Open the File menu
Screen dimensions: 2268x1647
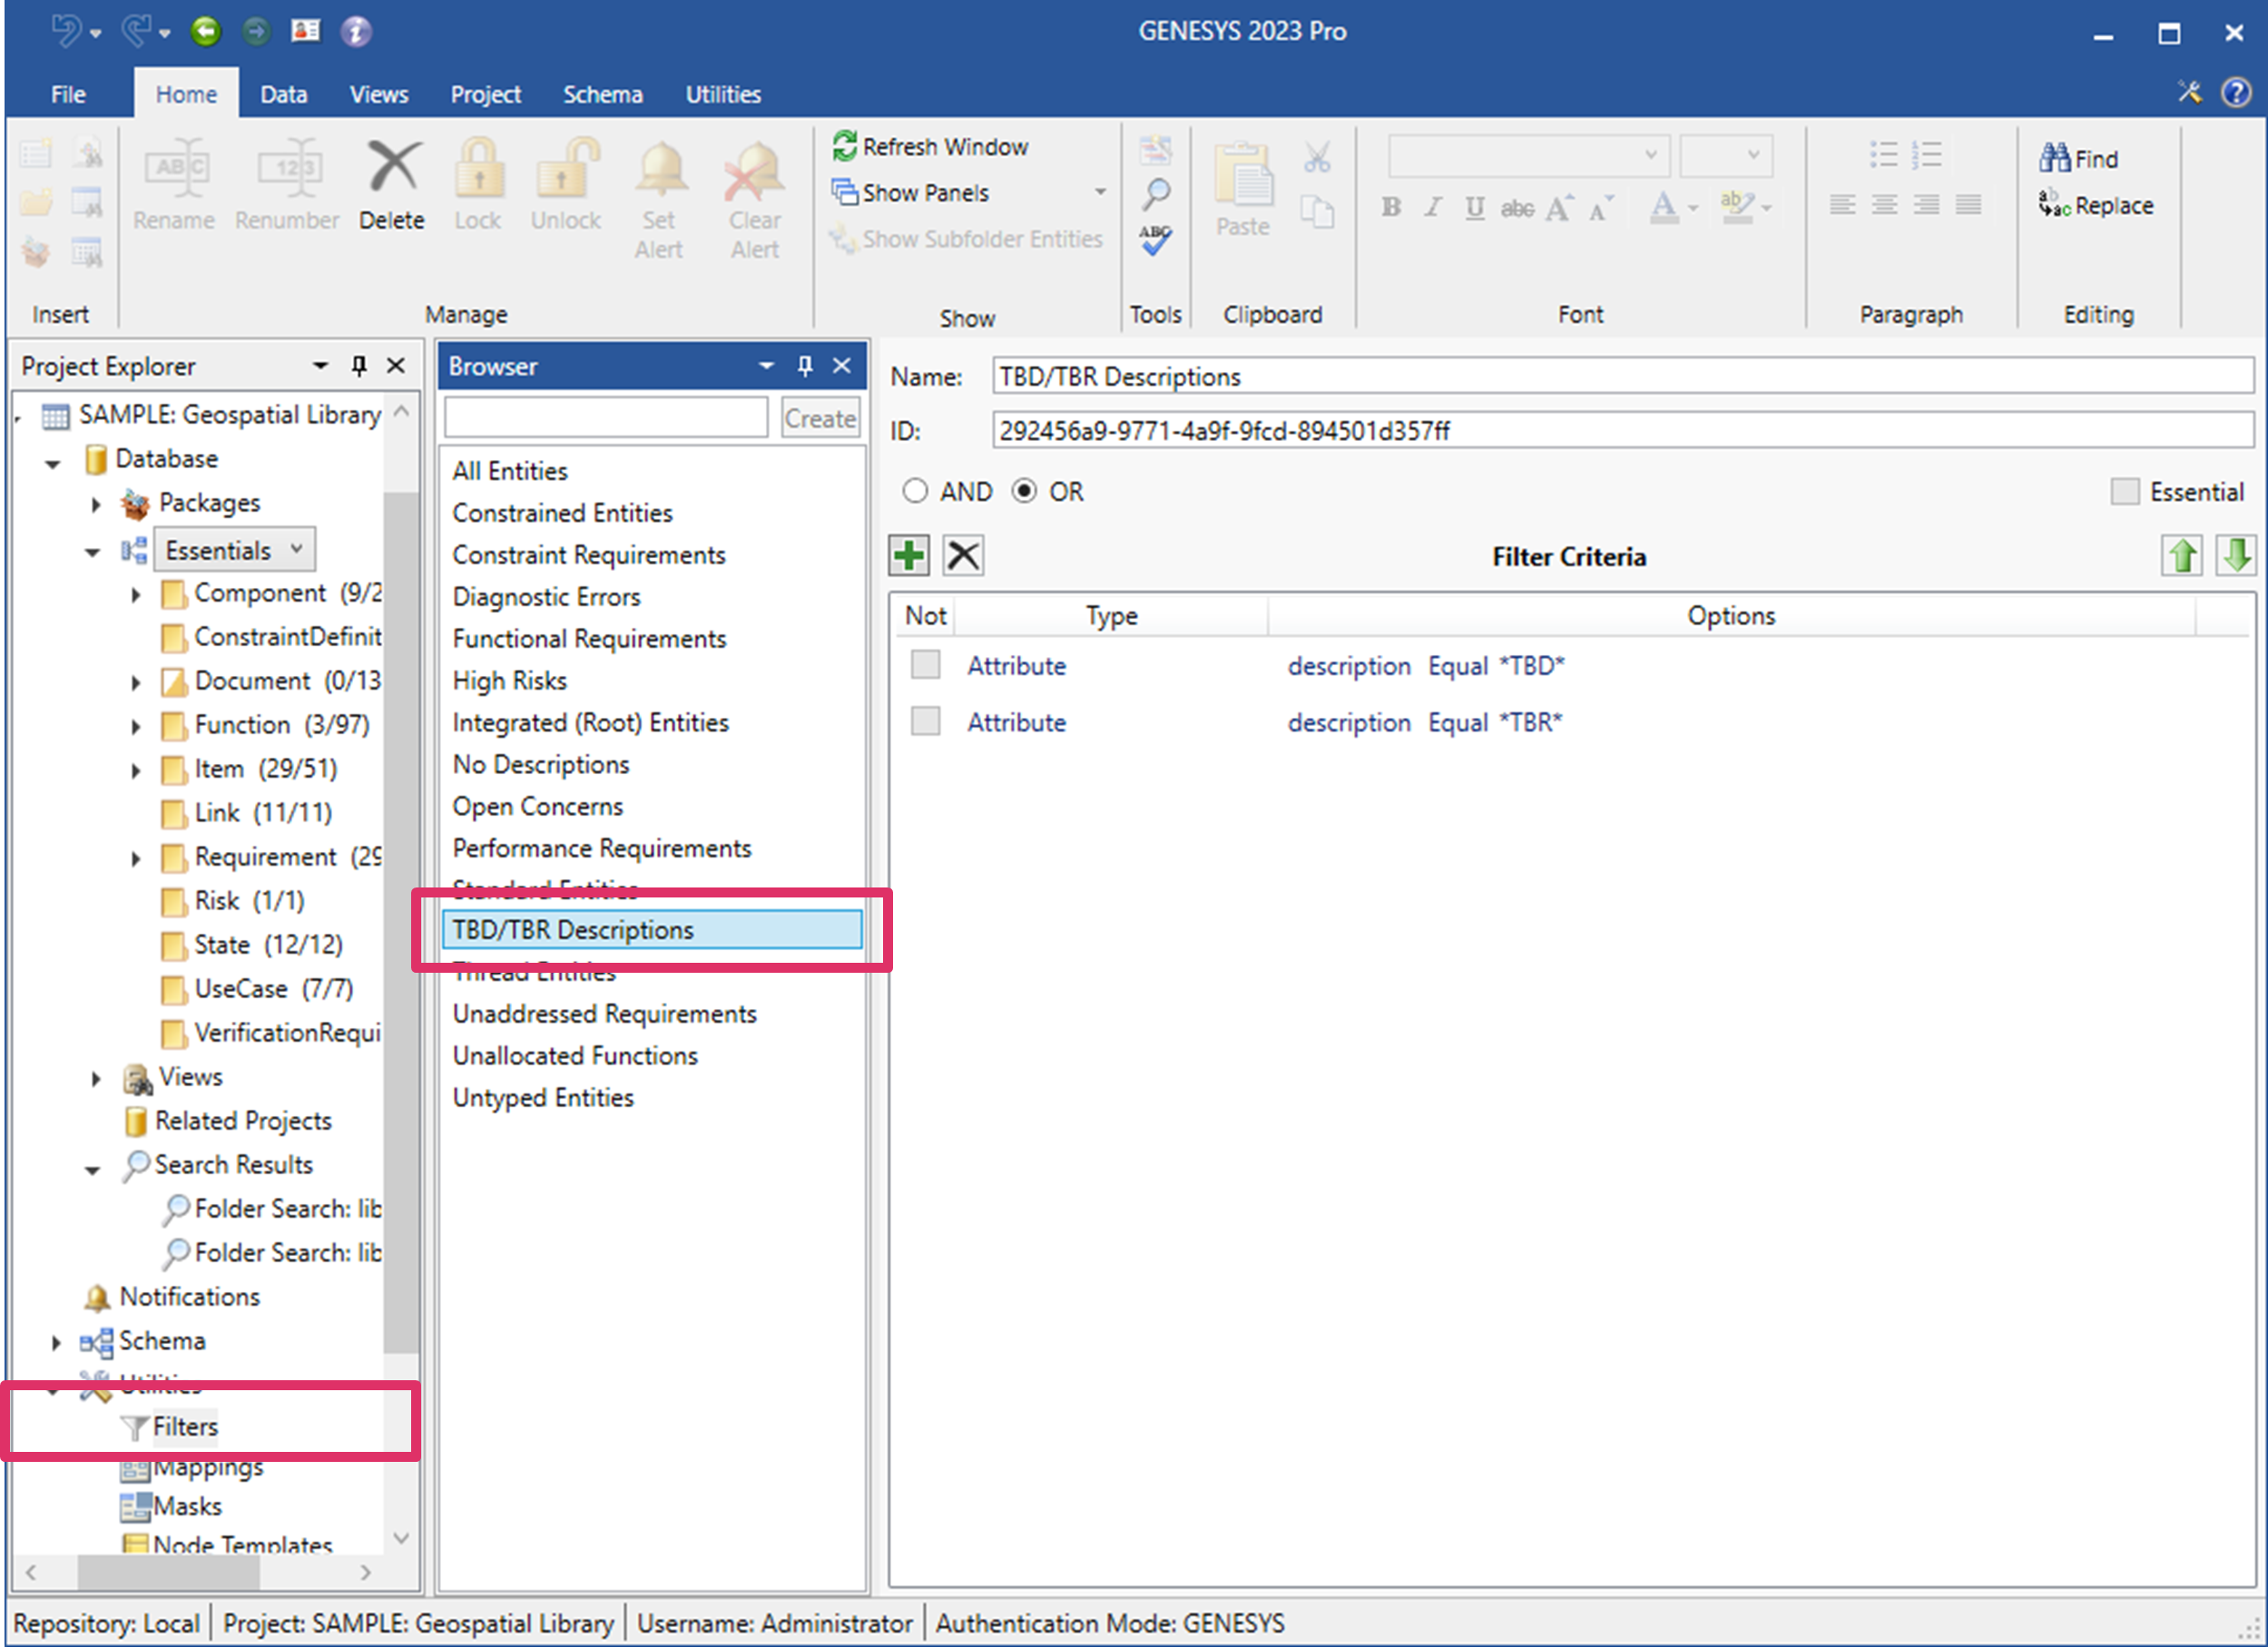tap(68, 94)
